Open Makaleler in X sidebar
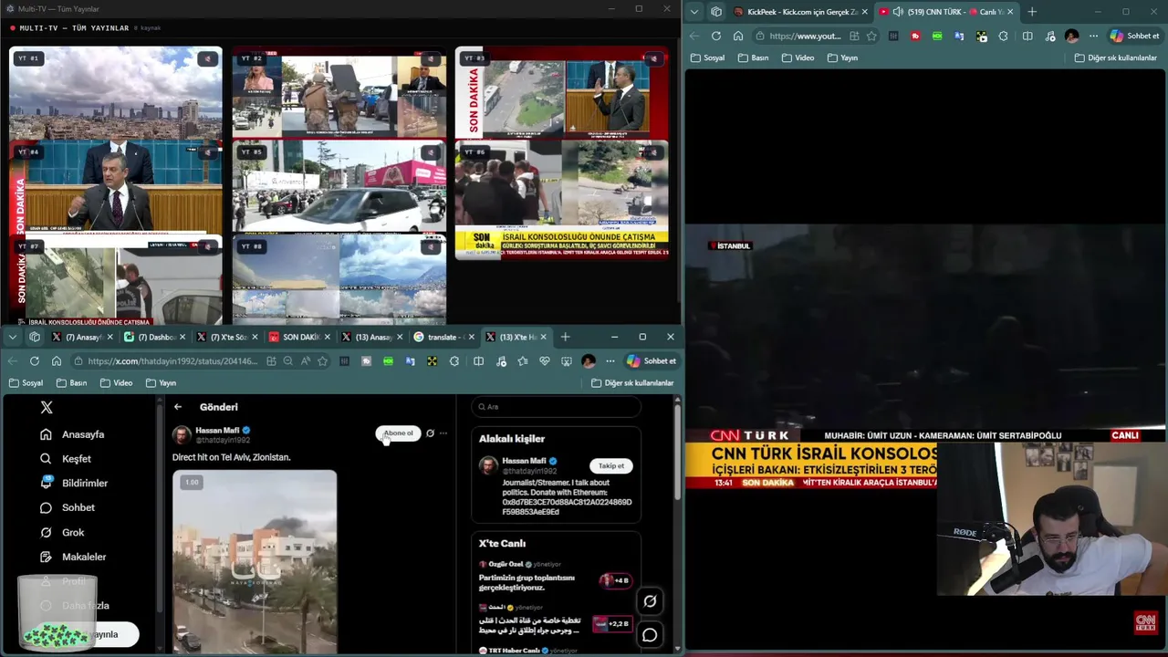1168x657 pixels. point(73,557)
